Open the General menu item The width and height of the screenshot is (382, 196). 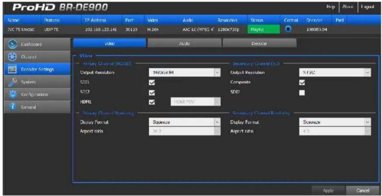point(37,107)
